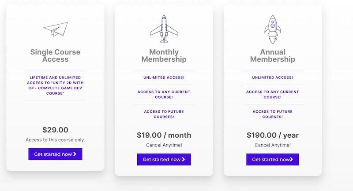Select the Monthly Membership heading
Screen dimensions: 353x191
coord(164,55)
